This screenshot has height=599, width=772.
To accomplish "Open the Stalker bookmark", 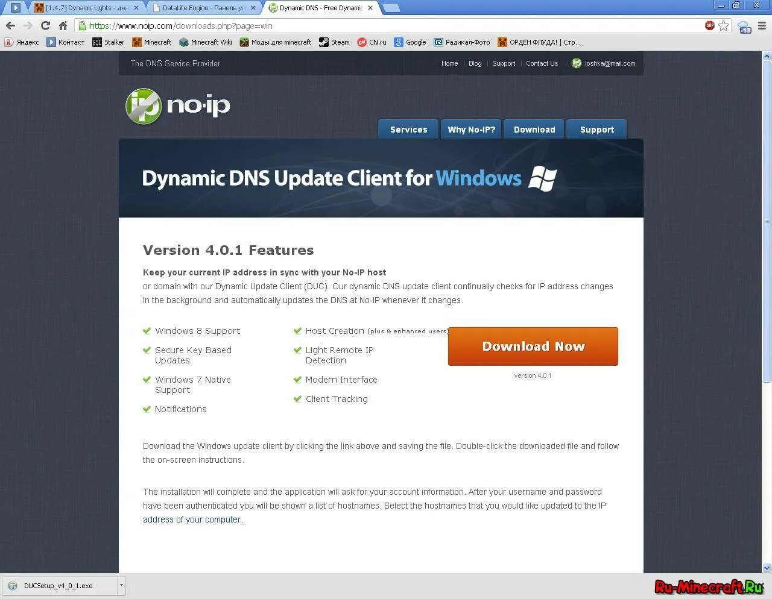I will click(109, 42).
